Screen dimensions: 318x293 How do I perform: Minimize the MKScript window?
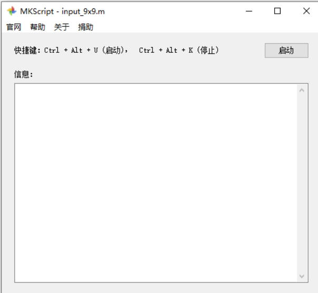(249, 11)
